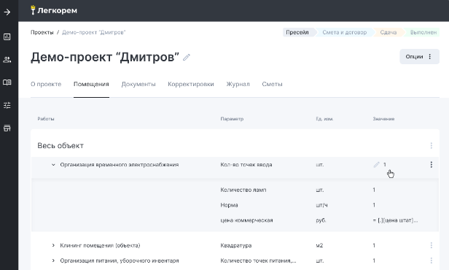Open three-dot menu for Весь объект
This screenshot has height=270, width=449.
432,146
